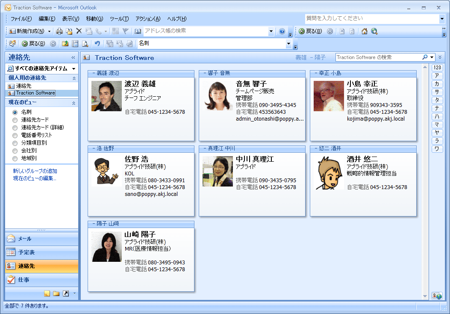Click the yellow Notes icon at the bottom of the navigation pane

click(47, 293)
